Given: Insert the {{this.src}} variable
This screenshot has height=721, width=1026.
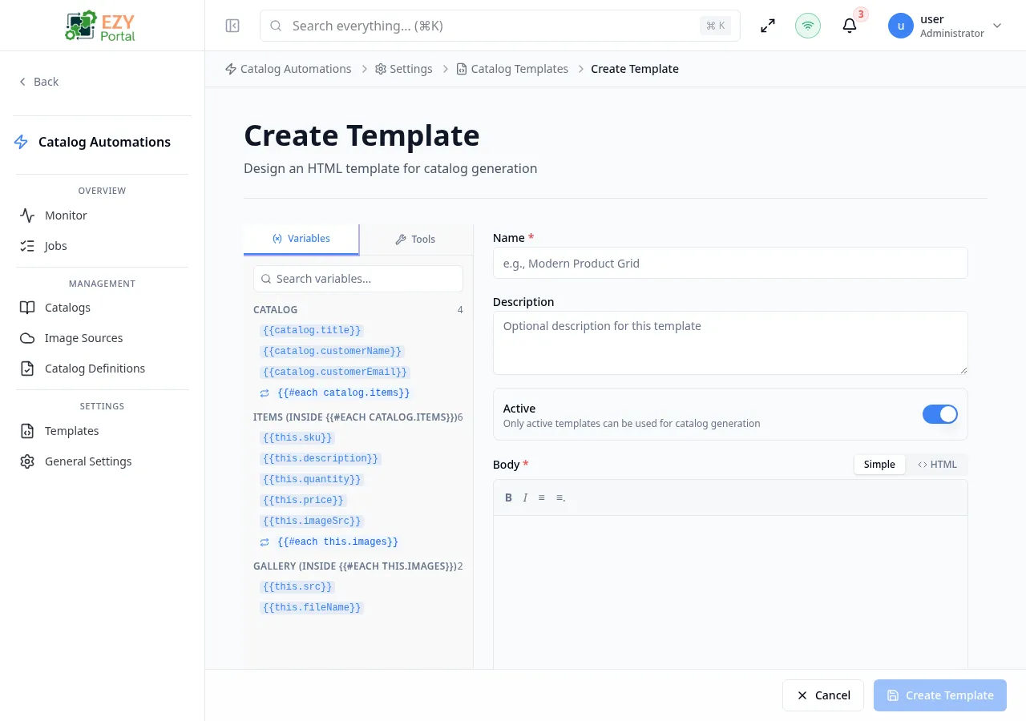Looking at the screenshot, I should coord(297,586).
